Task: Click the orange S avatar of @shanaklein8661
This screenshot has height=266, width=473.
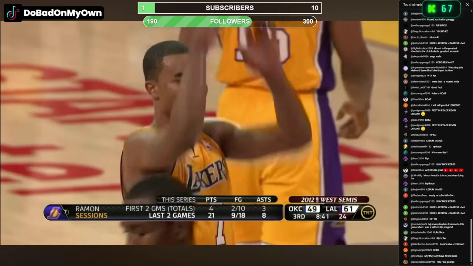Action: point(405,105)
